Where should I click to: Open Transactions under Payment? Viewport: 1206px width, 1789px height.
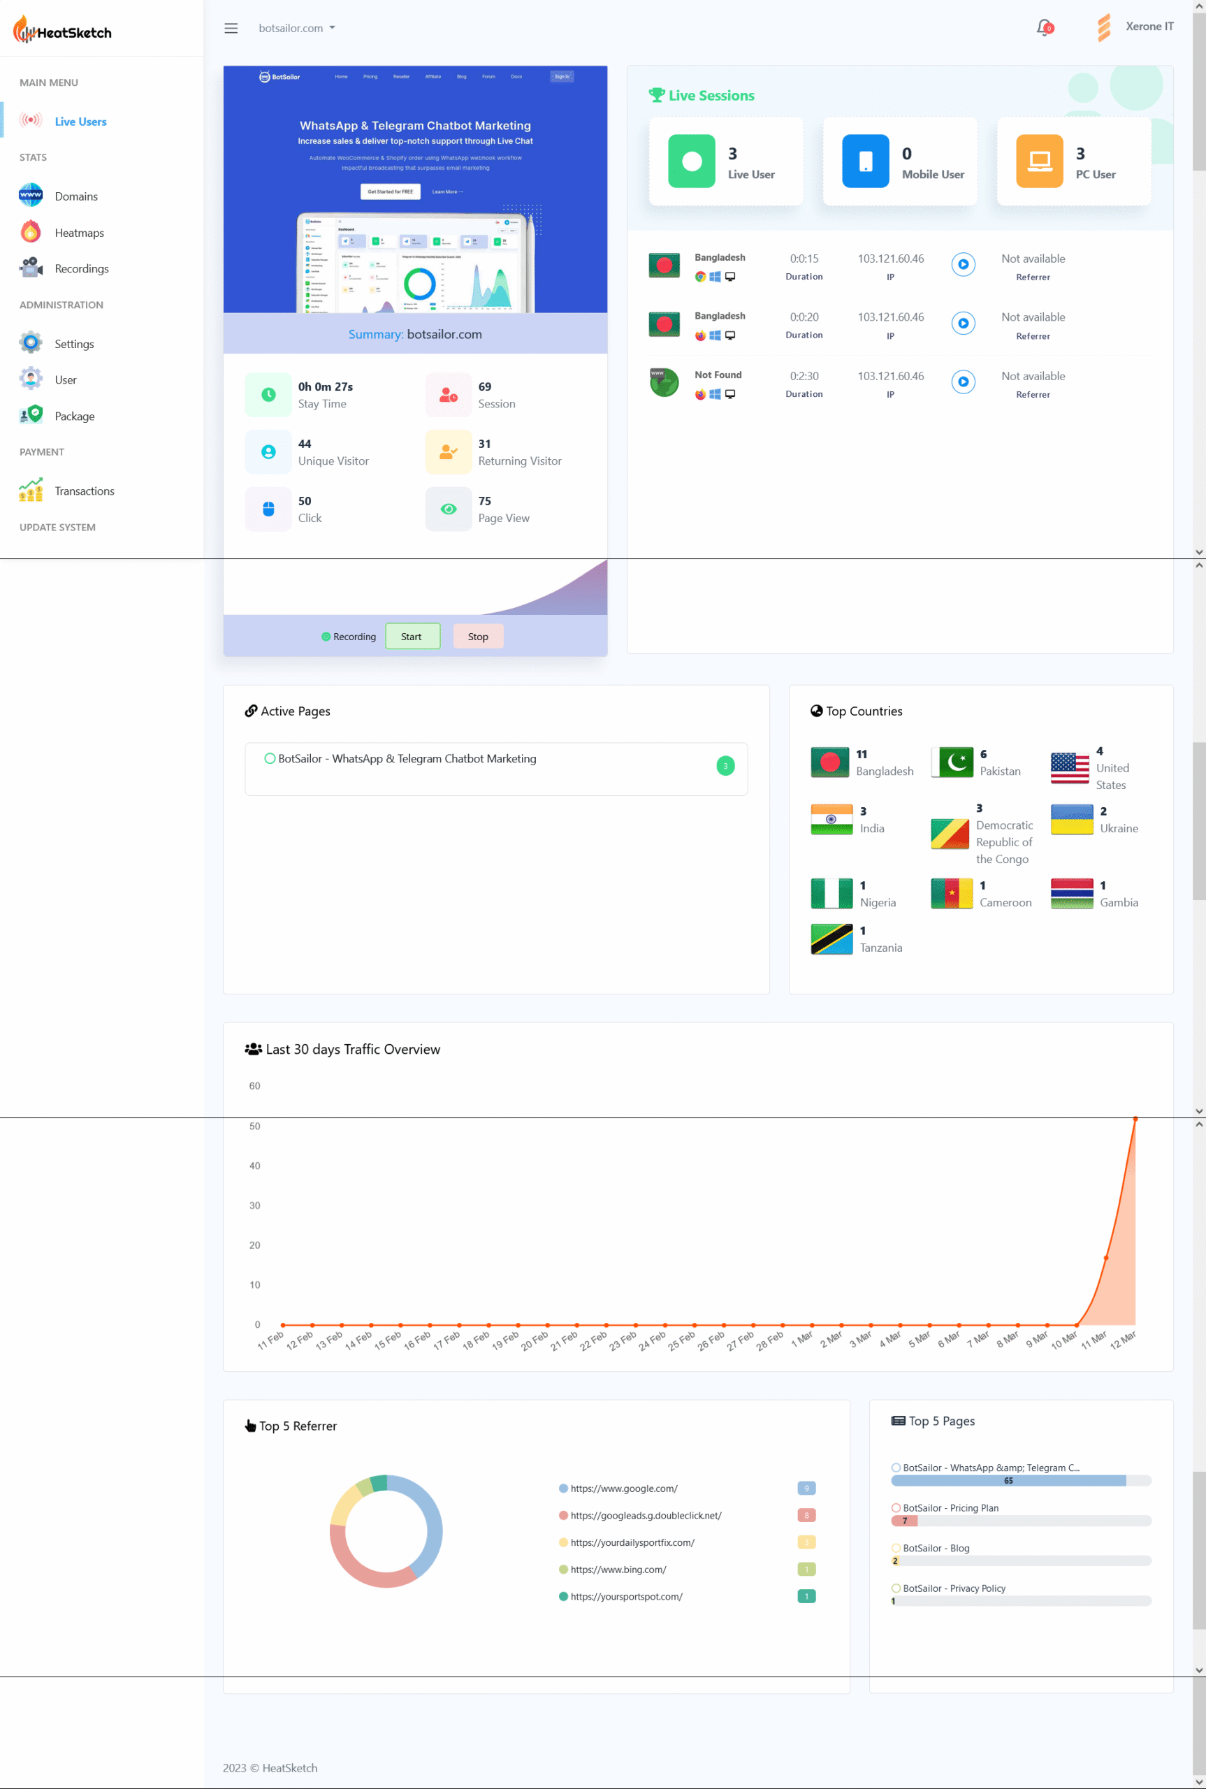tap(85, 490)
